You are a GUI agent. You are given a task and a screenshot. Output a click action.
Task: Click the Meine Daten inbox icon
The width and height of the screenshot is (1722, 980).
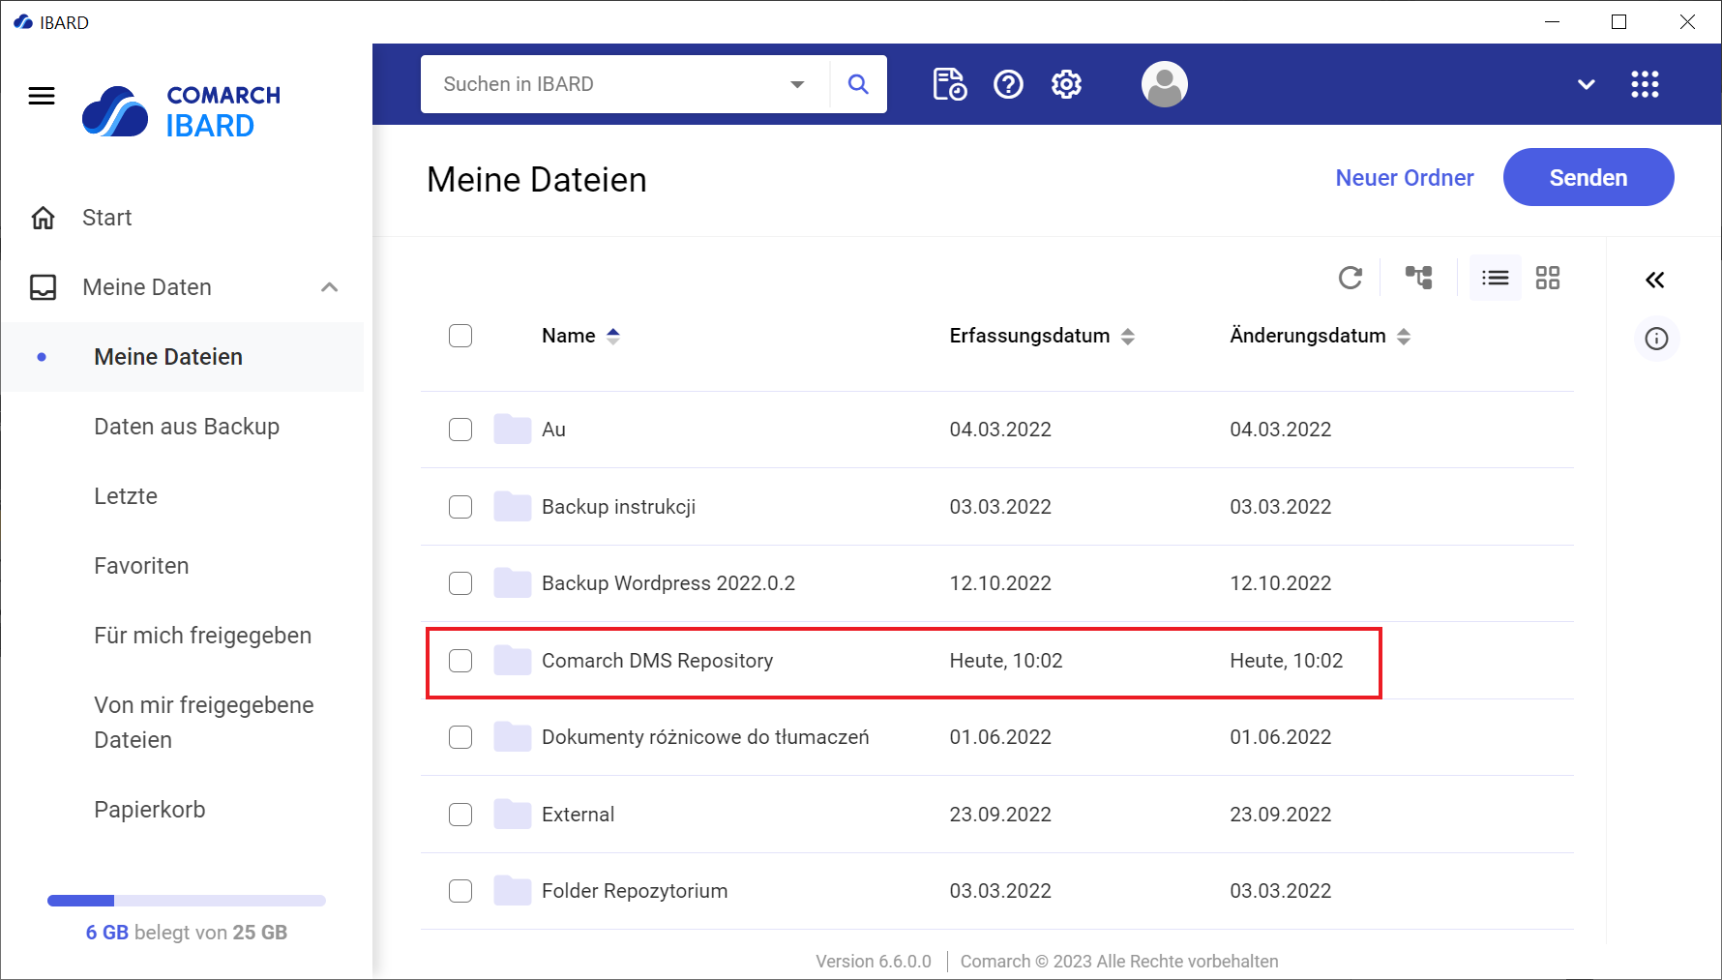43,287
